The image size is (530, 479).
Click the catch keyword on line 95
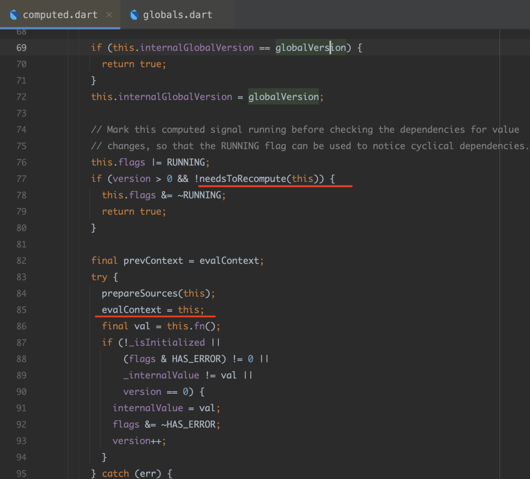click(115, 474)
